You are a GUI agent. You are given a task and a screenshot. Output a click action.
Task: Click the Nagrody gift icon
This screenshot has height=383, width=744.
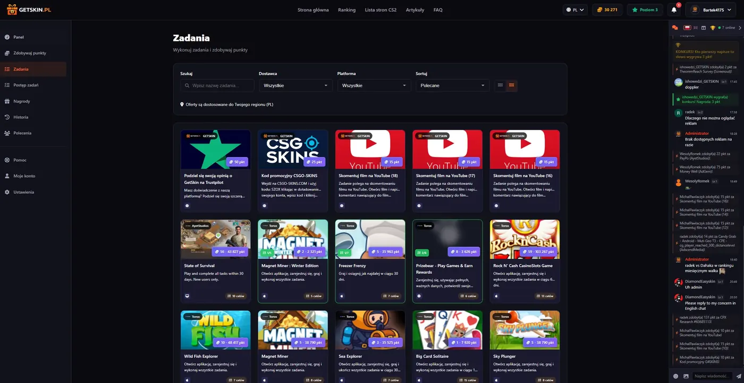[x=7, y=101]
